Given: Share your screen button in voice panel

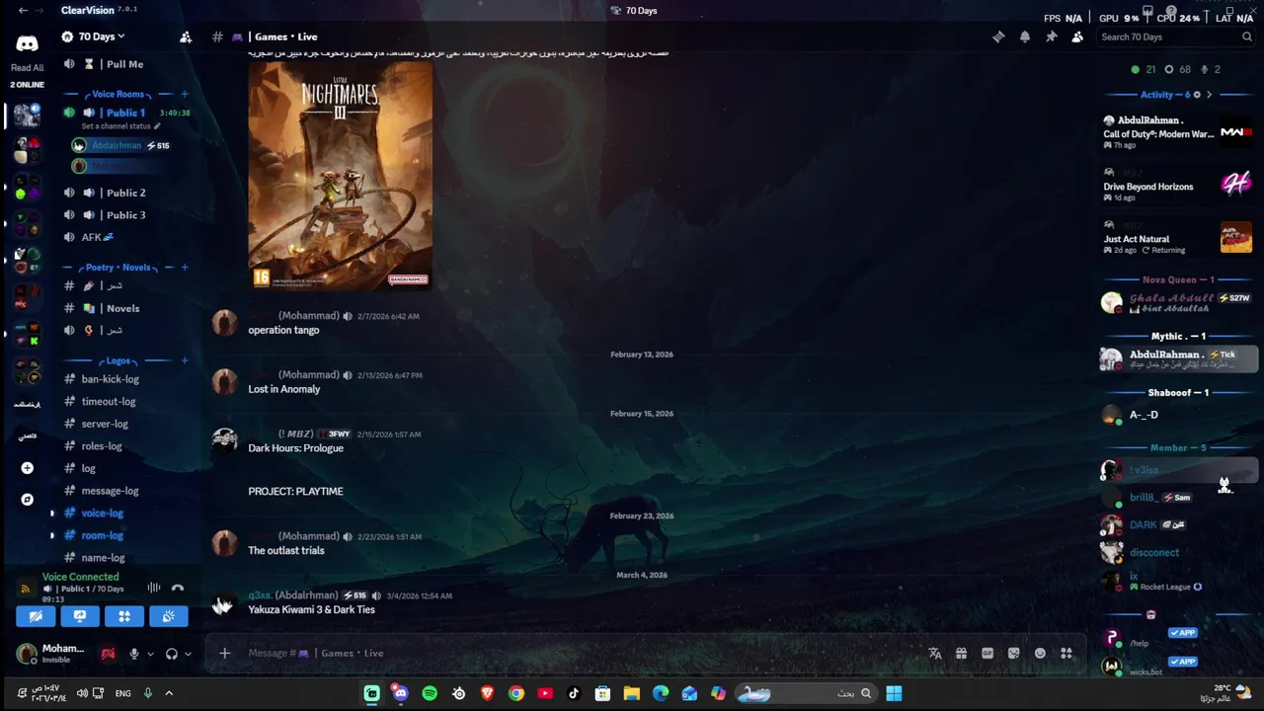Looking at the screenshot, I should point(80,617).
